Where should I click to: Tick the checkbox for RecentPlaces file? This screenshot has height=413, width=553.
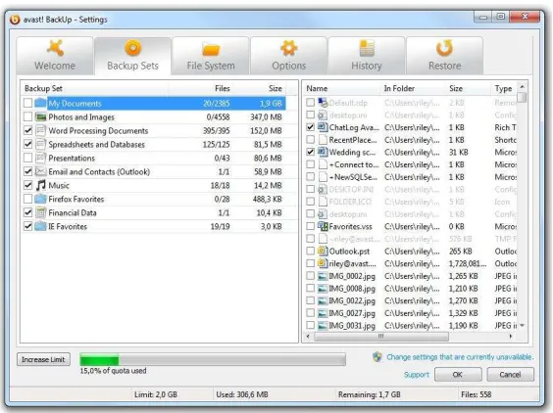311,140
